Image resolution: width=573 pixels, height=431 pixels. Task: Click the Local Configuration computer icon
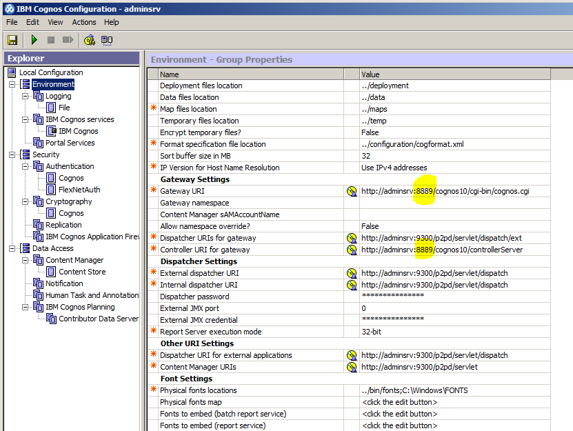coord(12,72)
